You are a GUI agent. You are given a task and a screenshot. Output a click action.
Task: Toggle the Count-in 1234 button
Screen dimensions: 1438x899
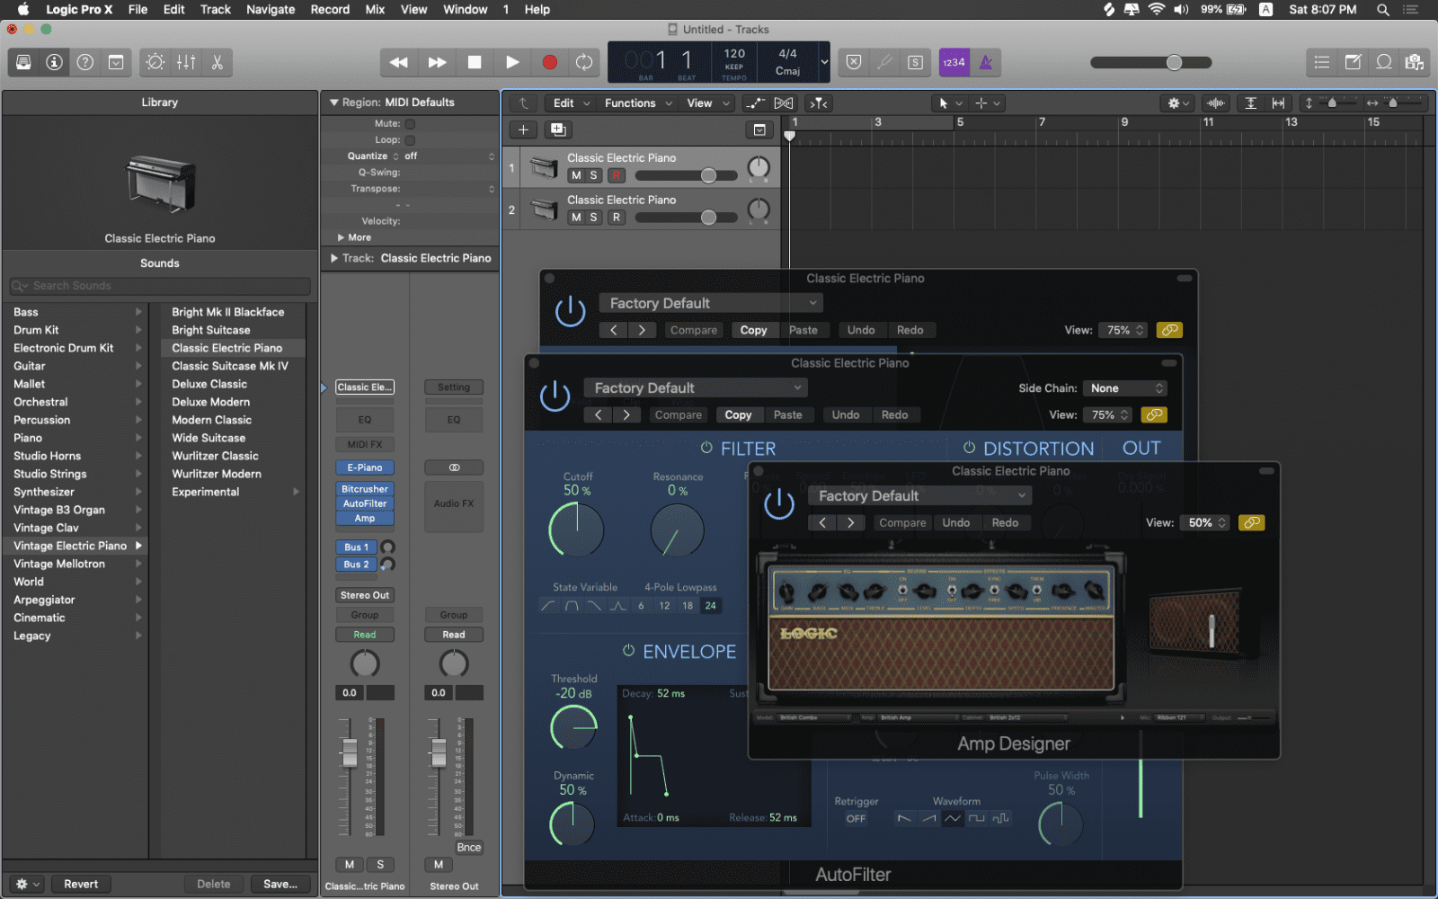point(954,62)
